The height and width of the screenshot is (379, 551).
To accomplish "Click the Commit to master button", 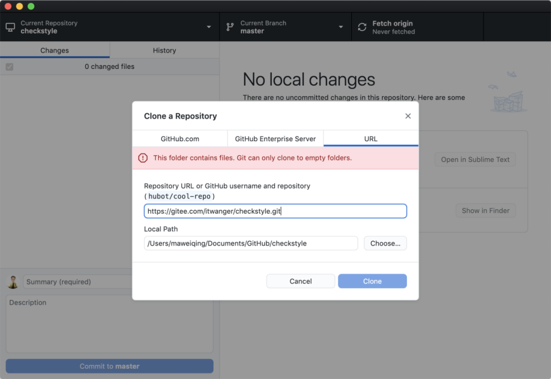I will [x=109, y=366].
